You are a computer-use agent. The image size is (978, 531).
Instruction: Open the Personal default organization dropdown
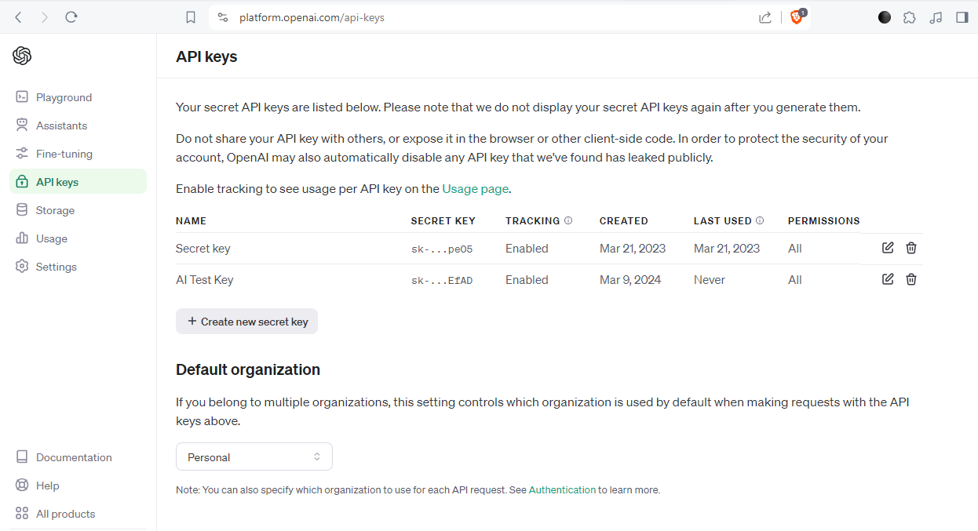coord(254,456)
